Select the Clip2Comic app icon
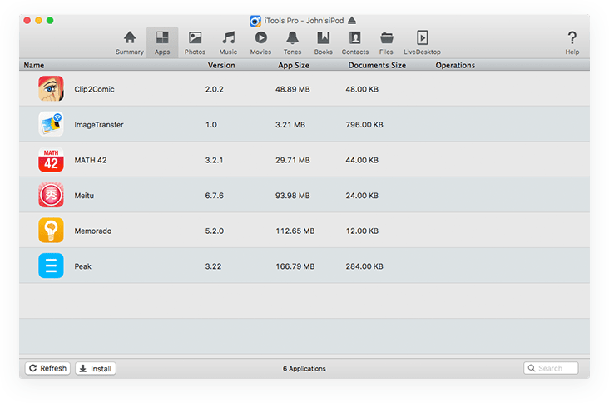 tap(51, 88)
